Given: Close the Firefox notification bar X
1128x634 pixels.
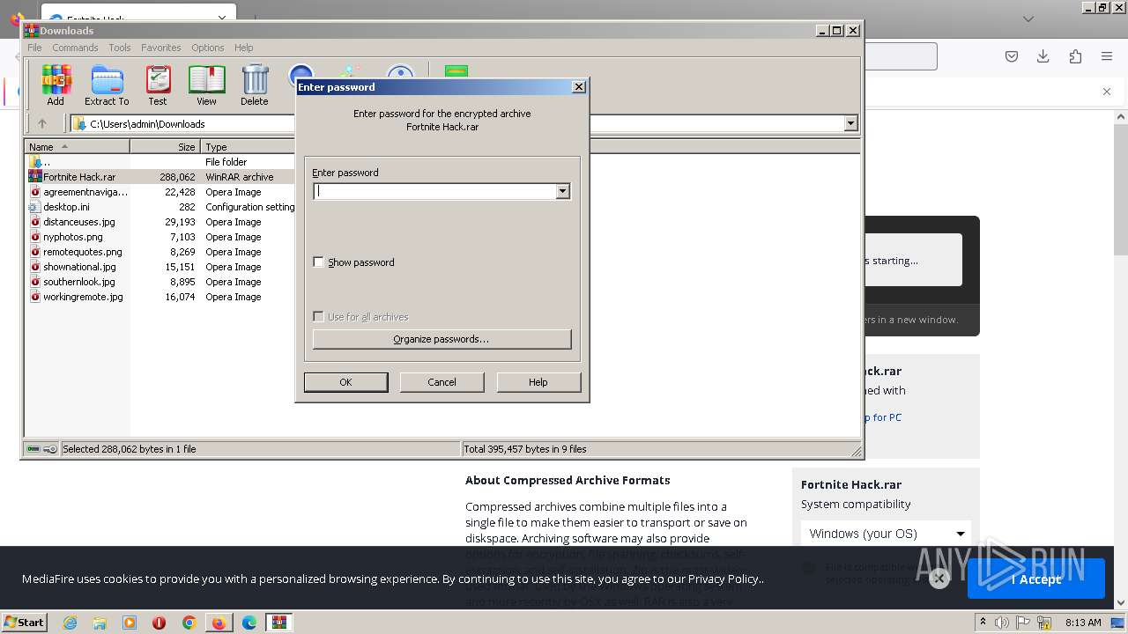Looking at the screenshot, I should pos(1107,92).
